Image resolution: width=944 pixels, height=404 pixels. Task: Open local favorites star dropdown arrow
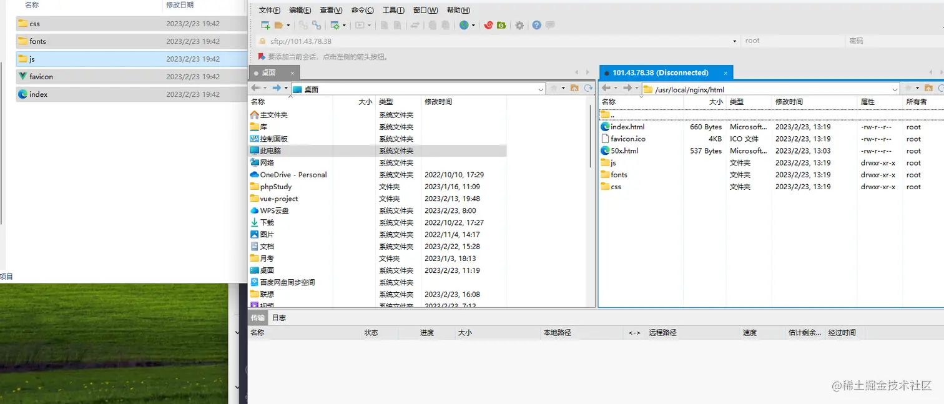click(563, 89)
